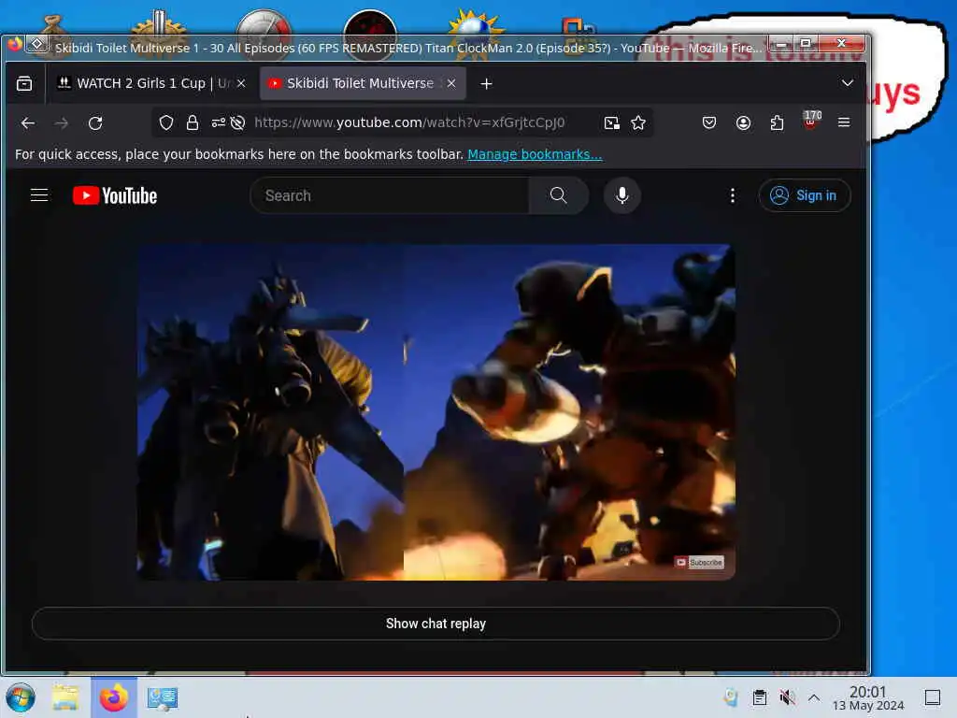
Task: Open the Start menu orb
Action: pos(21,697)
